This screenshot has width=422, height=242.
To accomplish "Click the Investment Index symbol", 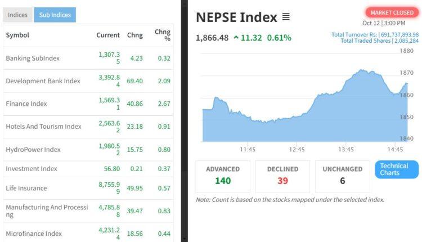I will point(32,169).
